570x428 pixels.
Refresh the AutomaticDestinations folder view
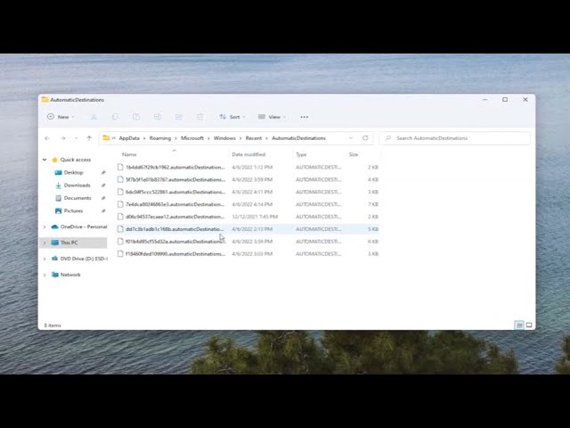365,138
